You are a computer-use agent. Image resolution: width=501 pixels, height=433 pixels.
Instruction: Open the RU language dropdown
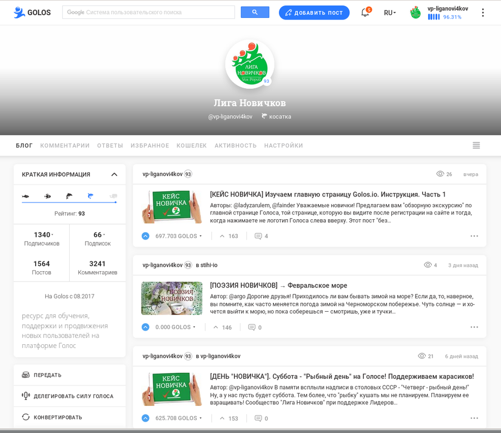pyautogui.click(x=390, y=13)
